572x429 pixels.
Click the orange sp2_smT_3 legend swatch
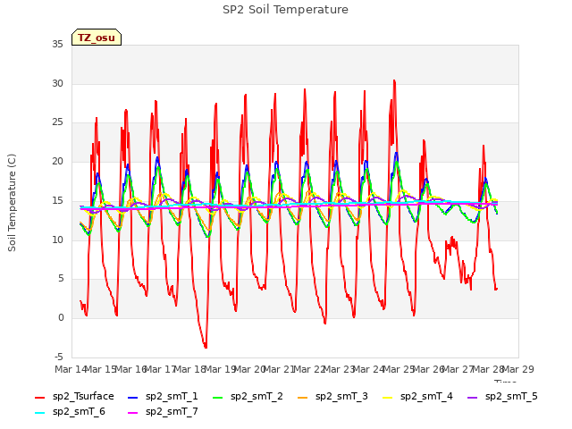(x=303, y=398)
